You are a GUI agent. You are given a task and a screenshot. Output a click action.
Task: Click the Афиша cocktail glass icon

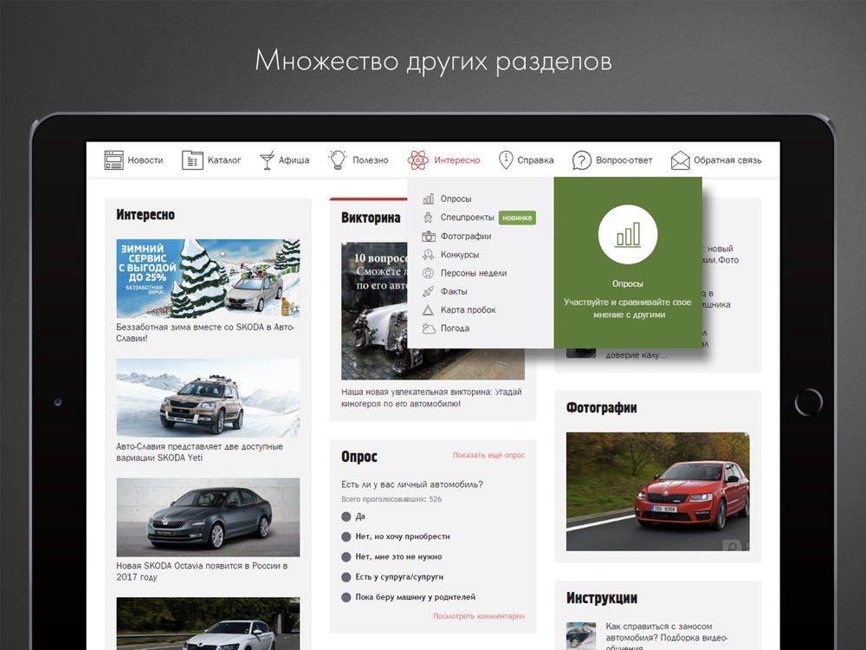point(267,160)
